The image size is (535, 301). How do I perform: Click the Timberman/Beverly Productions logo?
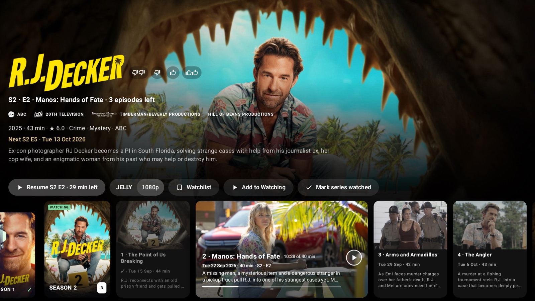tap(104, 114)
